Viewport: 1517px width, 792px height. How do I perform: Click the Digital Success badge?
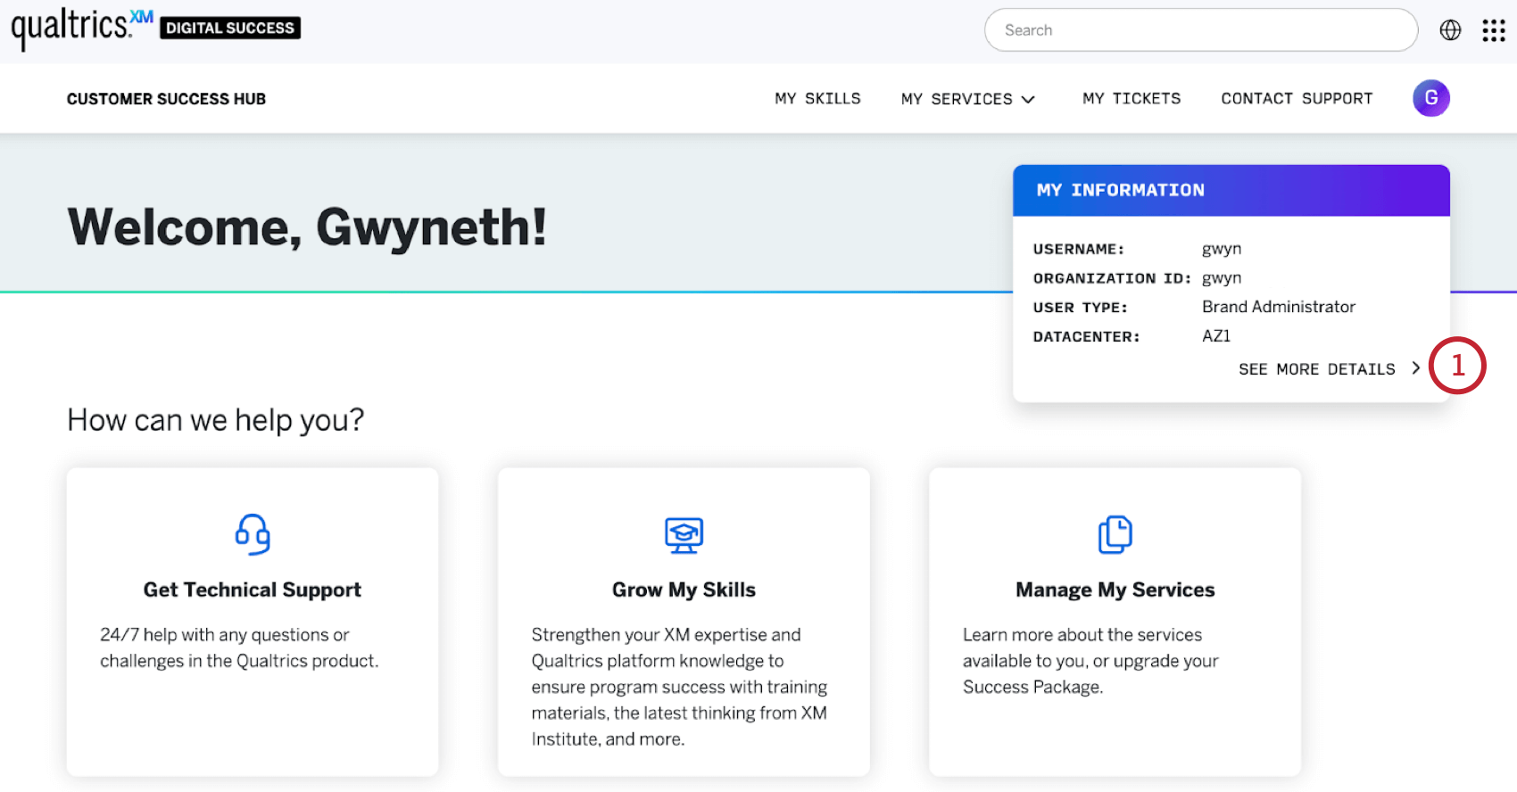click(x=230, y=28)
